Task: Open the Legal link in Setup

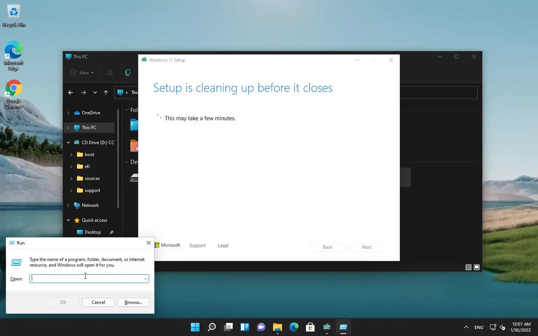Action: click(x=223, y=246)
